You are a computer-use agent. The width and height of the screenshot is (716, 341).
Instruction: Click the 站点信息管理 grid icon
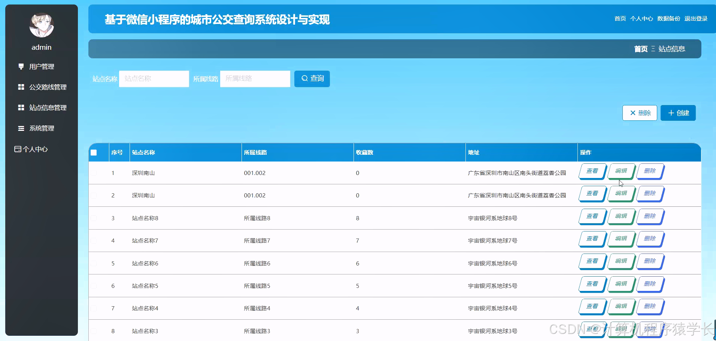21,107
